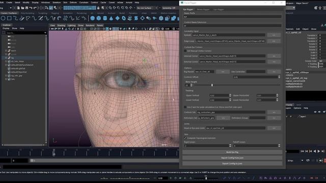
Task: Create a polygon torus from the shelf
Action: (x=124, y=18)
